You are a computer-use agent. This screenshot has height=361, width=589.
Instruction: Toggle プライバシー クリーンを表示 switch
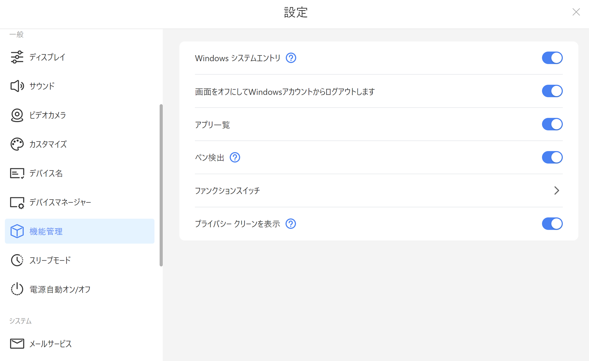(552, 224)
